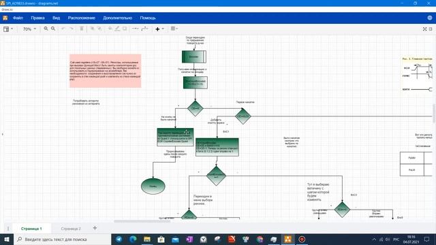
Task: Zoom in with the magnifier plus icon
Action: point(46,29)
